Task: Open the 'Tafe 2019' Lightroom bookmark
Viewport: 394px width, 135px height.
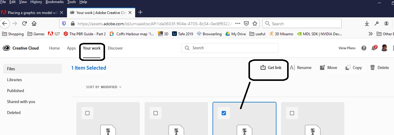Action: (x=183, y=34)
